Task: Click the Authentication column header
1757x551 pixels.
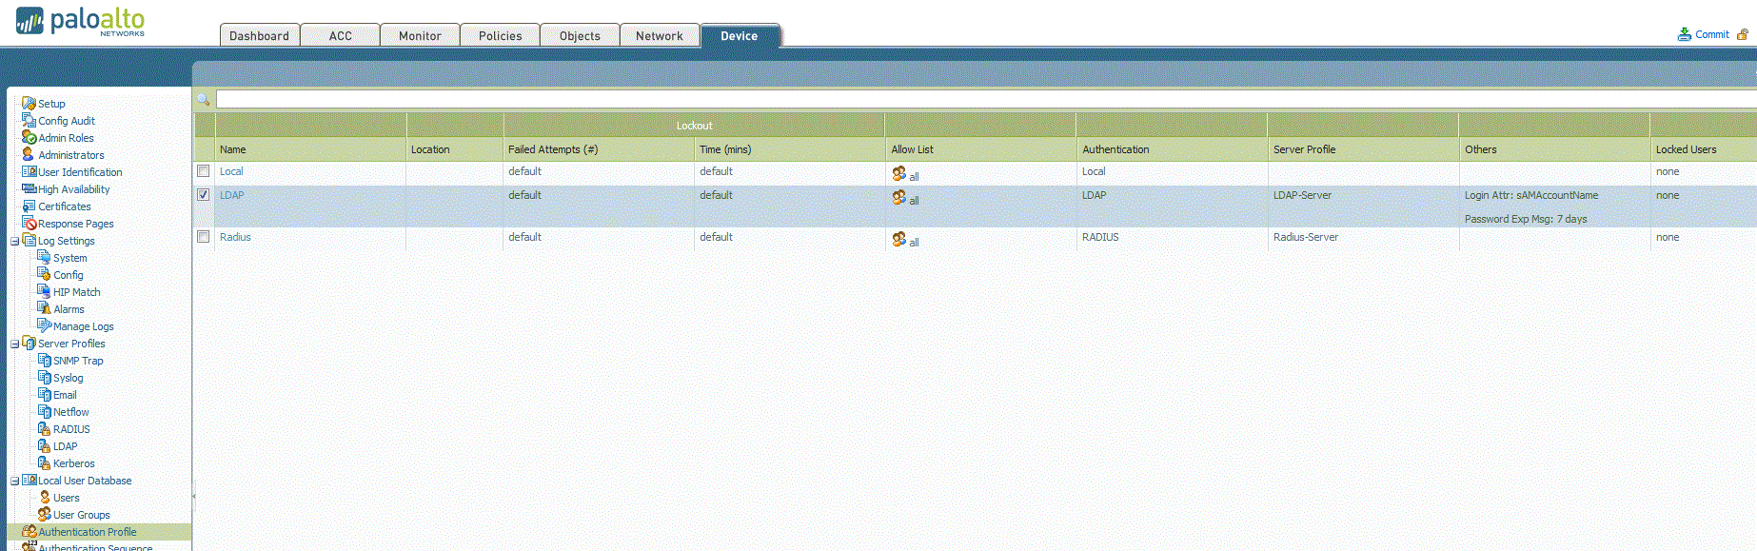Action: click(1172, 149)
